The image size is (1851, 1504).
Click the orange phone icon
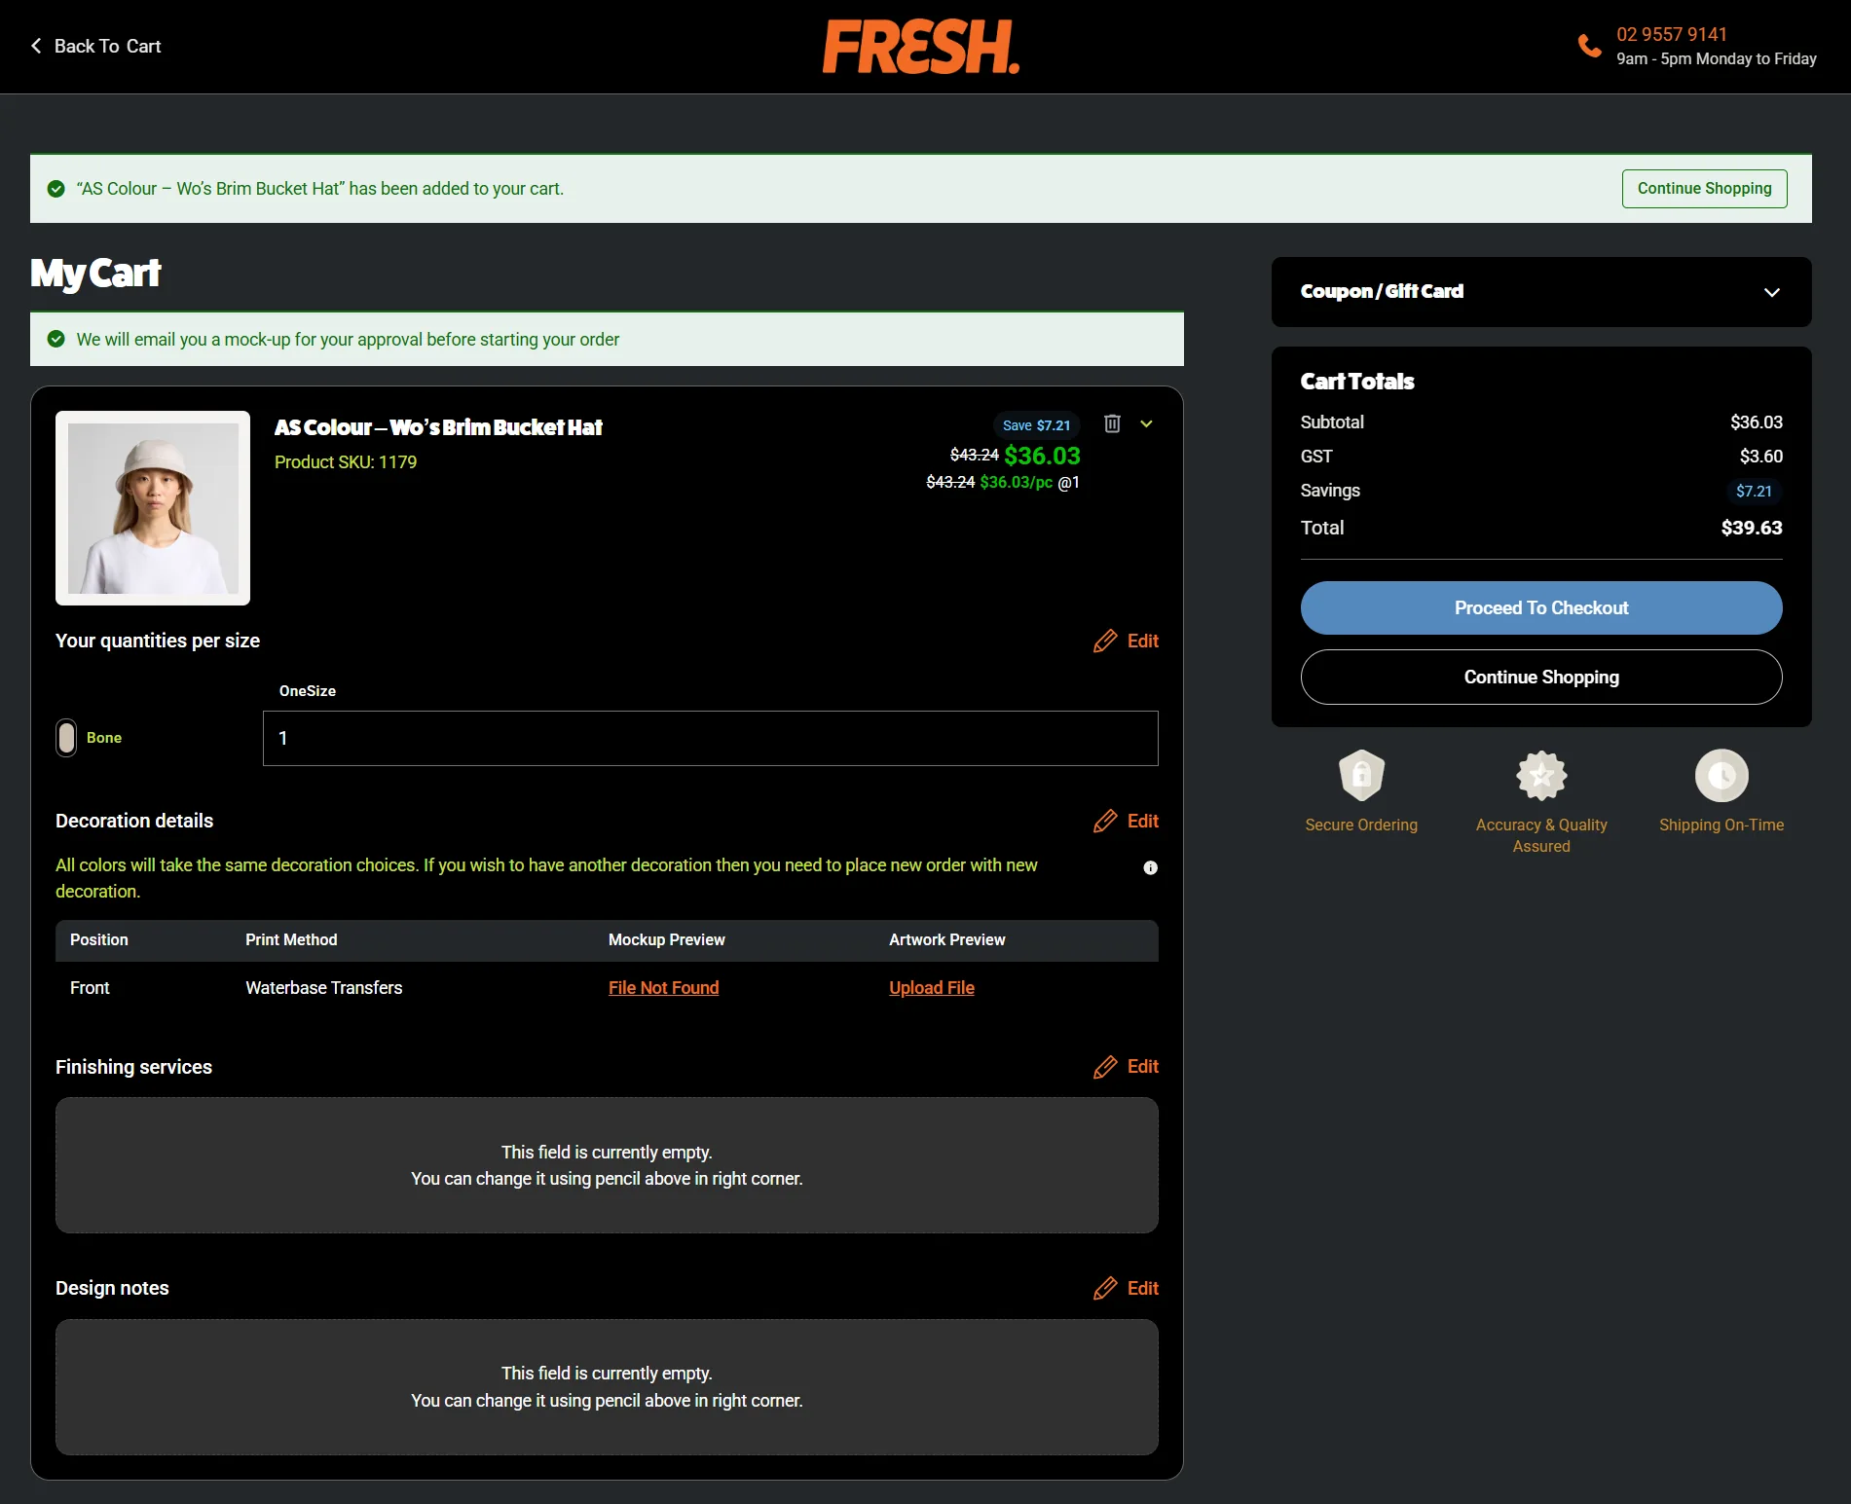tap(1589, 46)
